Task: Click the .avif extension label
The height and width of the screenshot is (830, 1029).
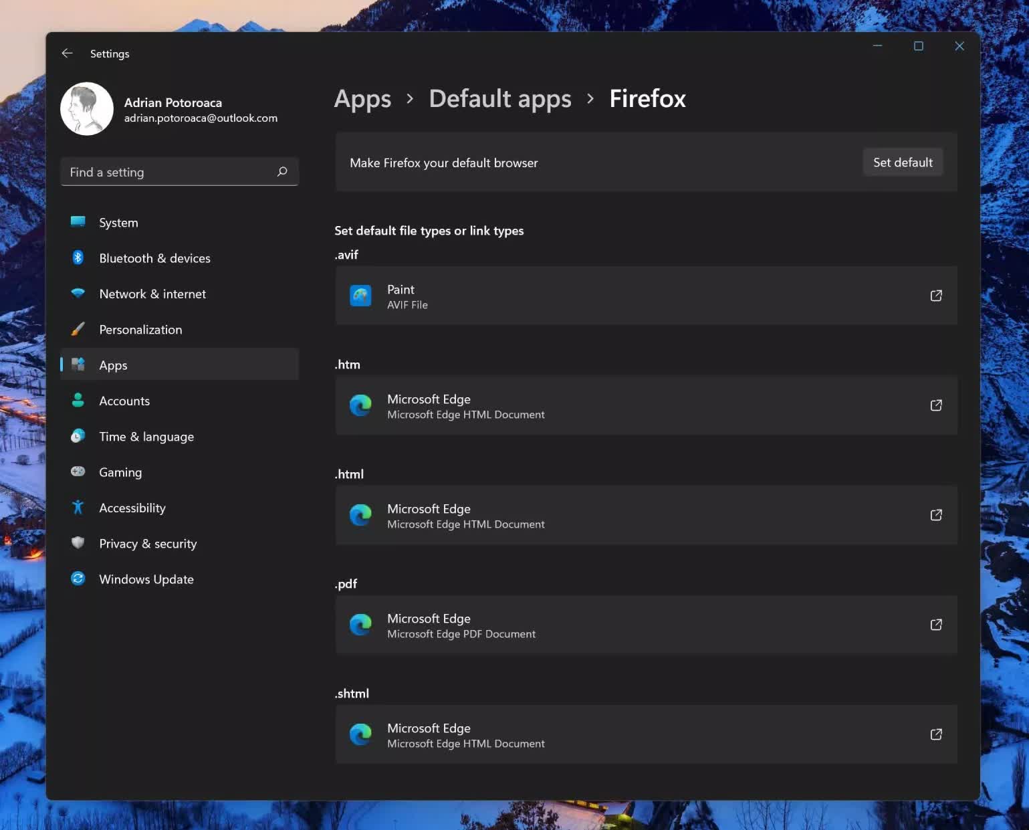Action: click(x=346, y=255)
